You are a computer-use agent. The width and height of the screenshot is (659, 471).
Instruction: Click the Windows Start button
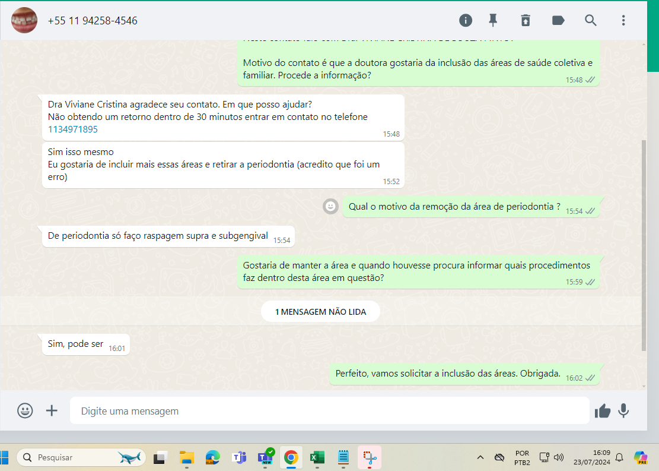[4, 457]
